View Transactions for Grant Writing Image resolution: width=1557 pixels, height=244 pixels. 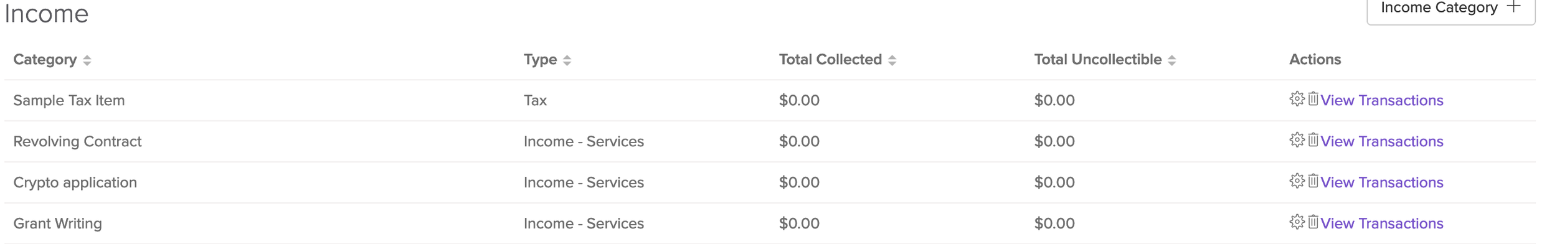click(x=1381, y=223)
